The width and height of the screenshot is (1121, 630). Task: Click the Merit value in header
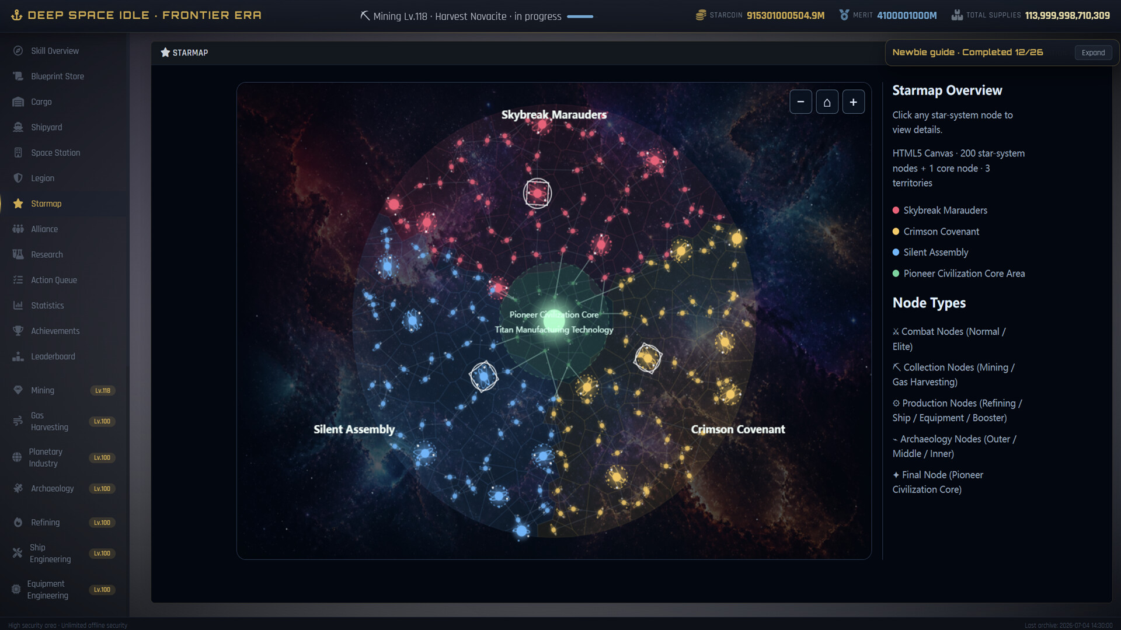click(x=907, y=15)
